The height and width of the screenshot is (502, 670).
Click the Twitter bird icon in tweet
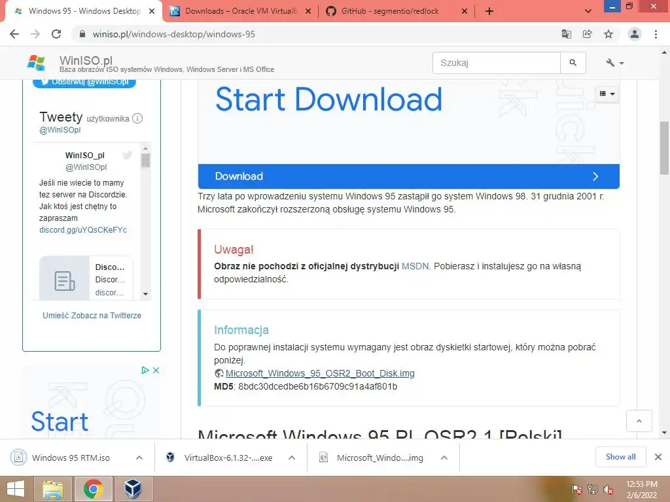(x=128, y=156)
